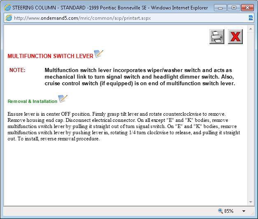258x219 pixels.
Task: Open note editor beside Removal & Installation heading
Action: tap(63, 99)
